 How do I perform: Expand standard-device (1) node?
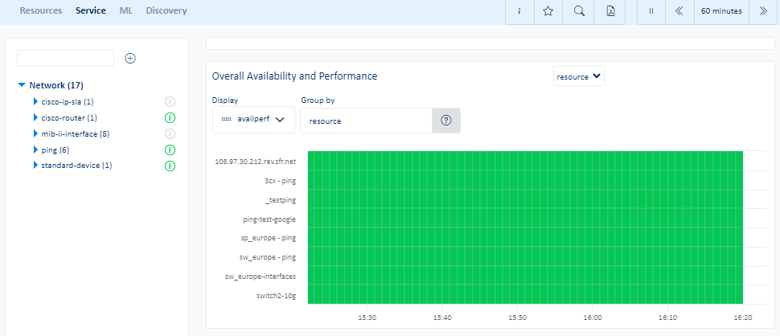[x=35, y=165]
